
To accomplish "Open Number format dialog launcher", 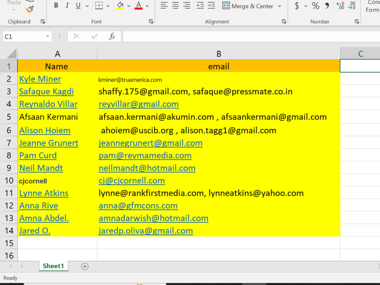I will click(x=357, y=22).
